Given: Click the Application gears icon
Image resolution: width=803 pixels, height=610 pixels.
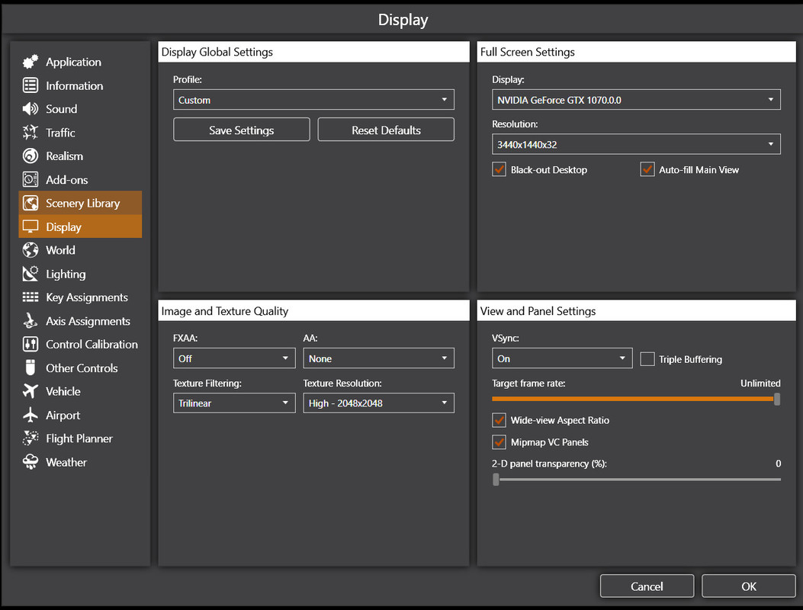Looking at the screenshot, I should (x=31, y=62).
